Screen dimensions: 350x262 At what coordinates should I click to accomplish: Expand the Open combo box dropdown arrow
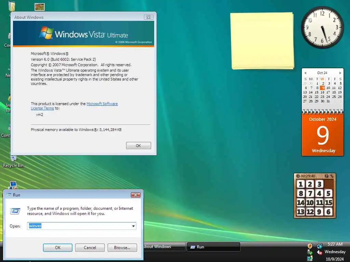click(x=133, y=226)
